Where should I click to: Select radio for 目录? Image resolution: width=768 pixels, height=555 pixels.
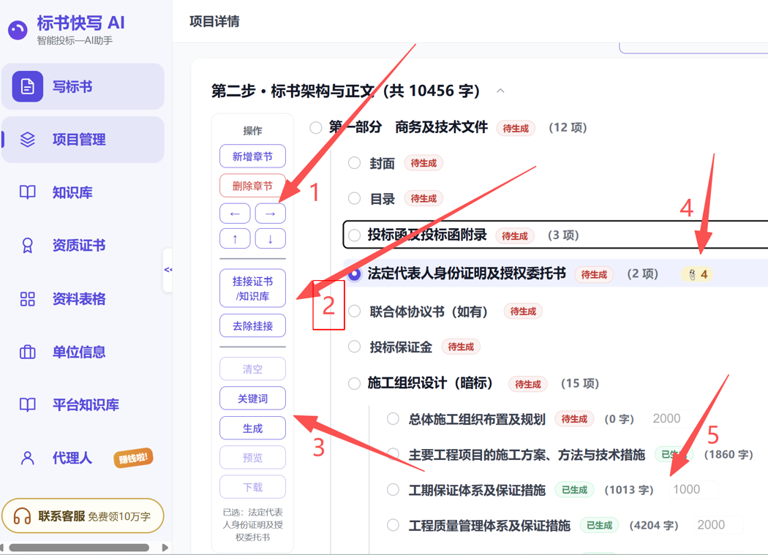tap(354, 198)
